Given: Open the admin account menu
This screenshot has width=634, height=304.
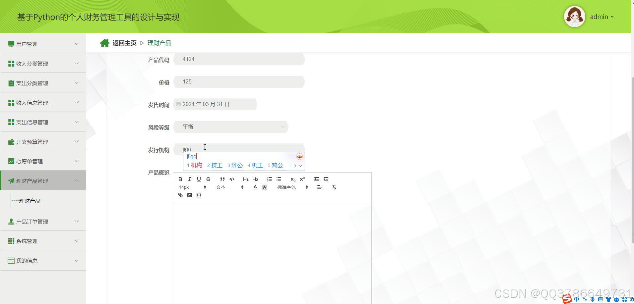Looking at the screenshot, I should click(x=602, y=17).
